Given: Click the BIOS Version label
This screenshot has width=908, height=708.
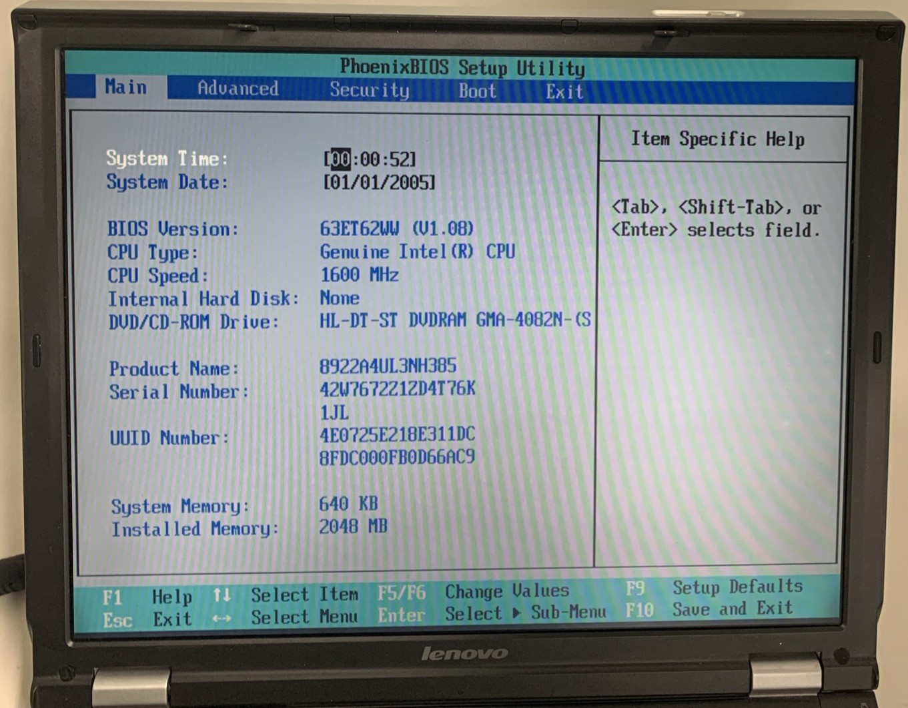Looking at the screenshot, I should tap(173, 229).
